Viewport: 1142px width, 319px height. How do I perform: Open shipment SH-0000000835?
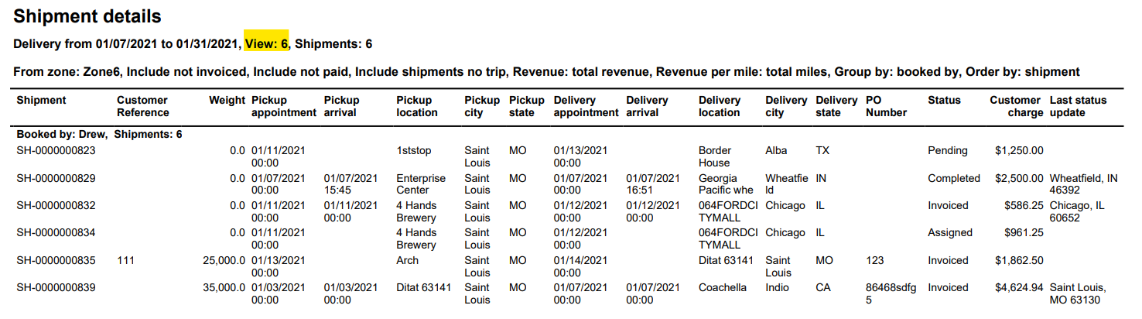click(56, 260)
